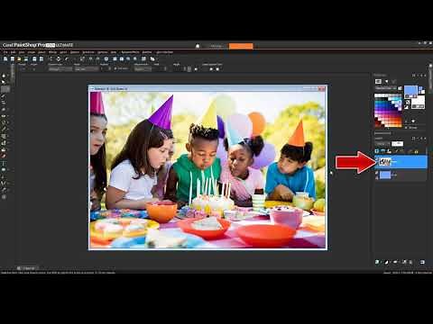Select the last tool in the Tools toolbar
The image size is (433, 324).
point(4,197)
